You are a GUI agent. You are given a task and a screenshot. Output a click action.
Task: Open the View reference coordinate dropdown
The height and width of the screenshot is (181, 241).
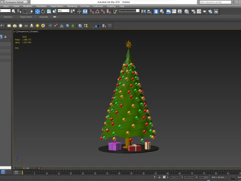[63, 11]
